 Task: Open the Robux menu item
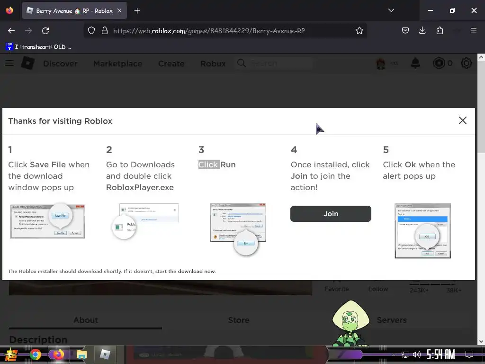click(213, 64)
